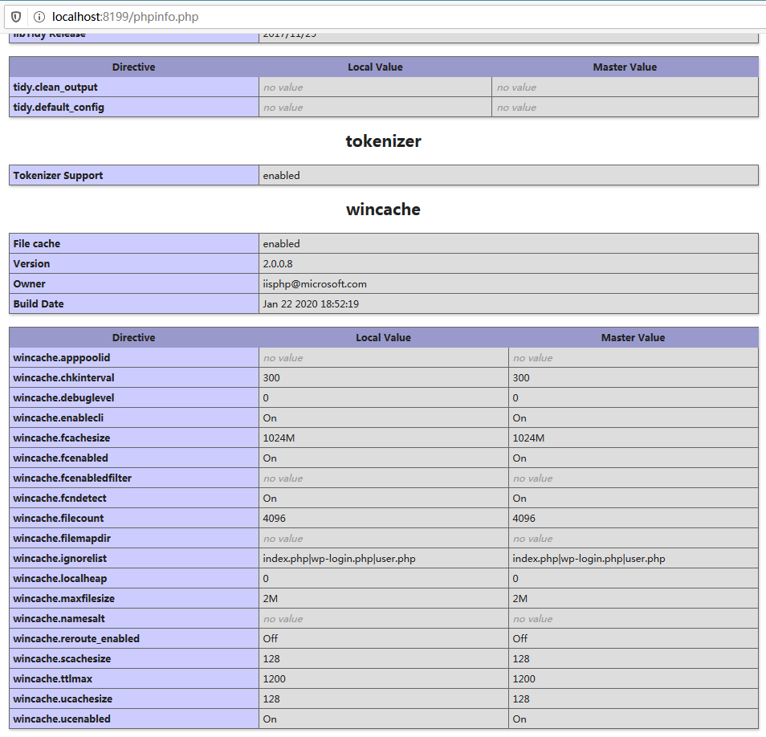Click the Owner label
This screenshot has width=766, height=737.
[30, 283]
